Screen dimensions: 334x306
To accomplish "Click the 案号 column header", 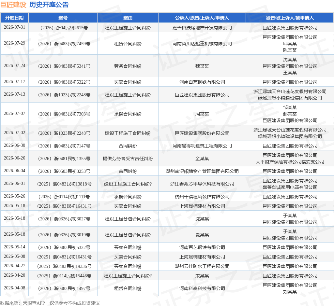I will tap(63, 18).
